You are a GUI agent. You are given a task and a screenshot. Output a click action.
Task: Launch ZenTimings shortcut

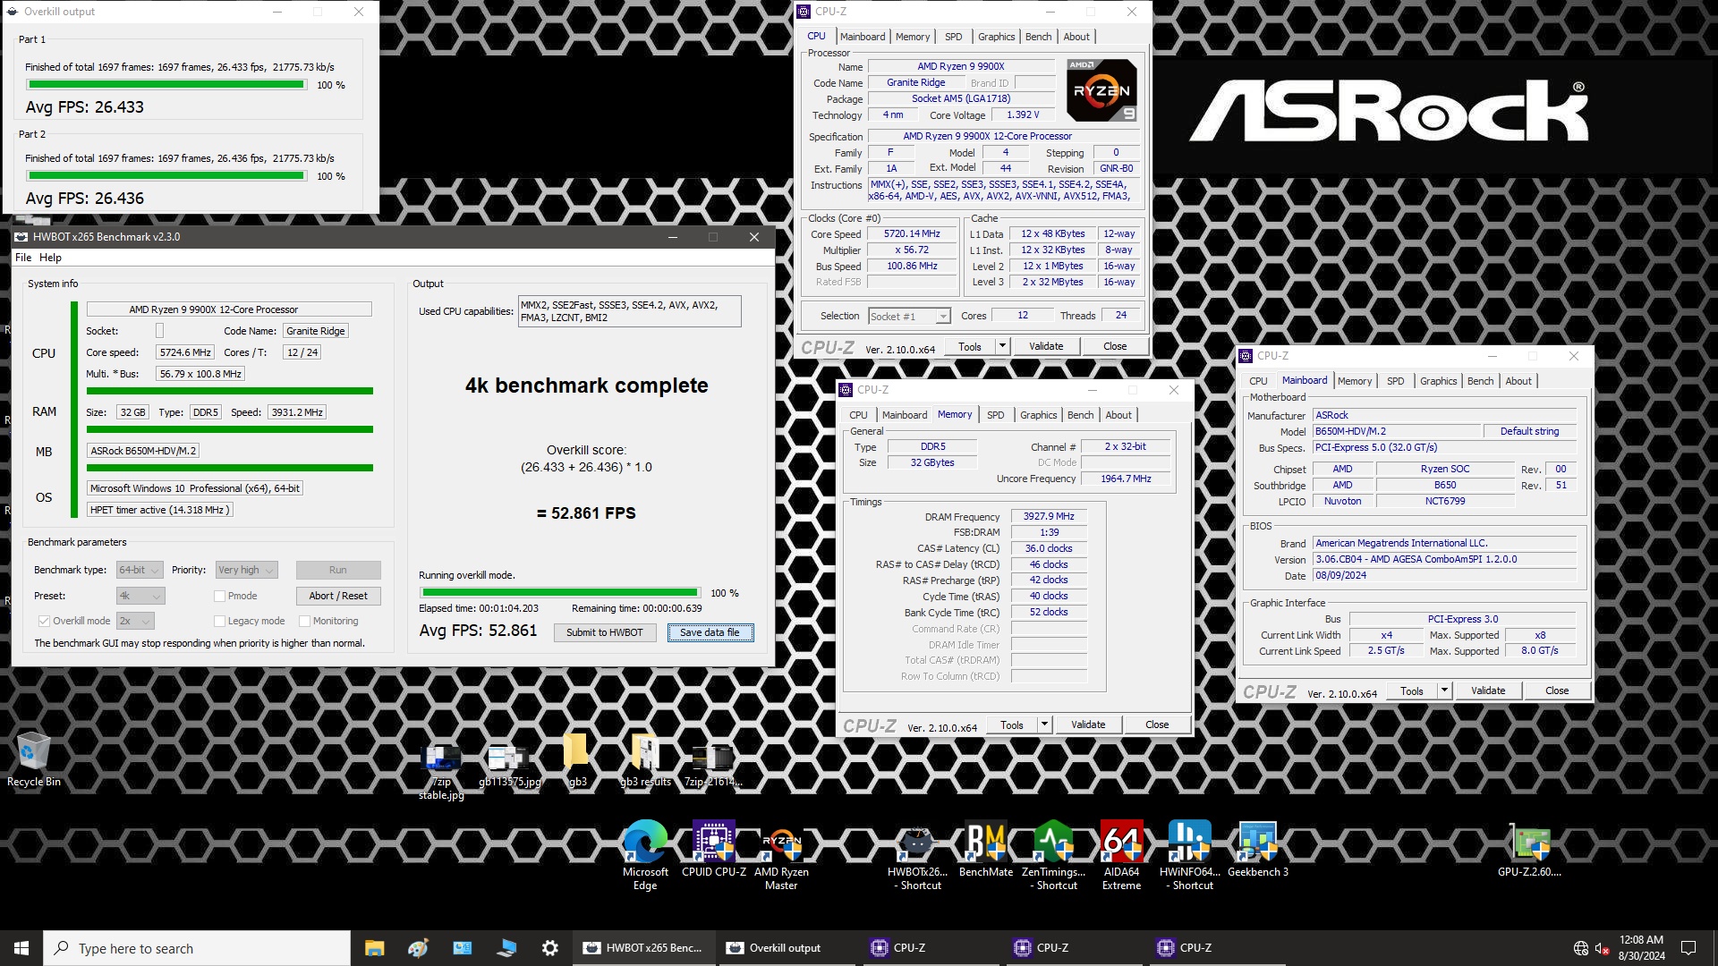(1053, 854)
